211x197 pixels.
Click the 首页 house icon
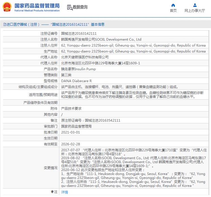pos(173,5)
